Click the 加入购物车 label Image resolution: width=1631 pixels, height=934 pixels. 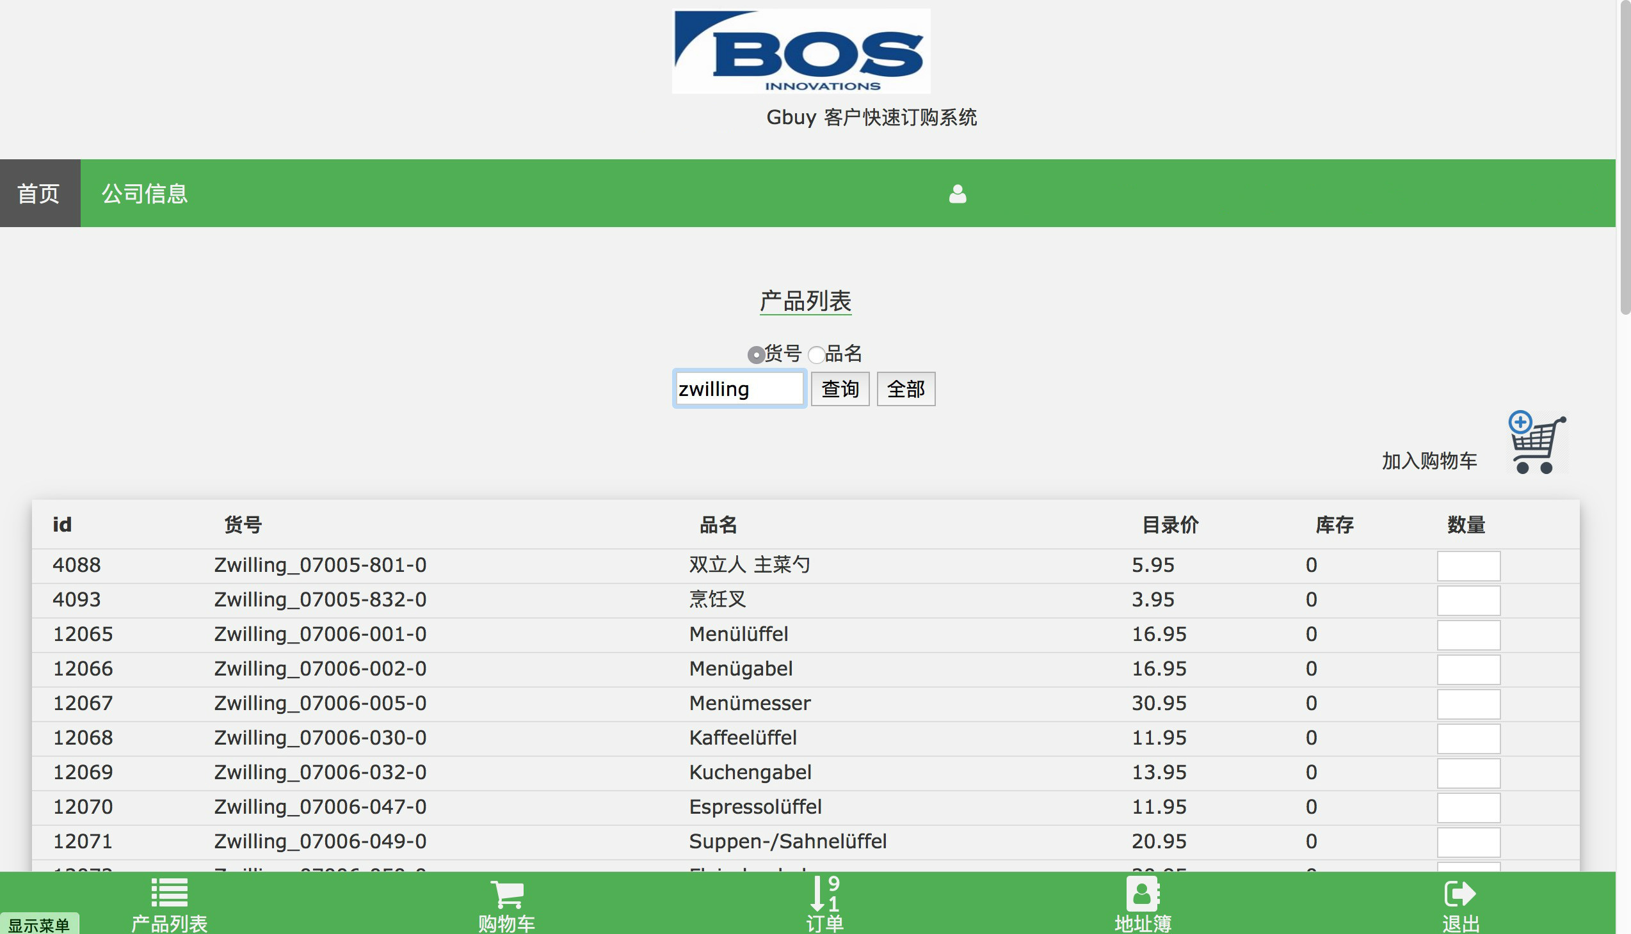point(1429,461)
